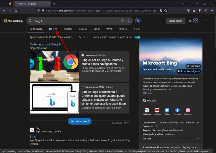Click the thumbs up feedback icon
This screenshot has width=216, height=153.
125,123
